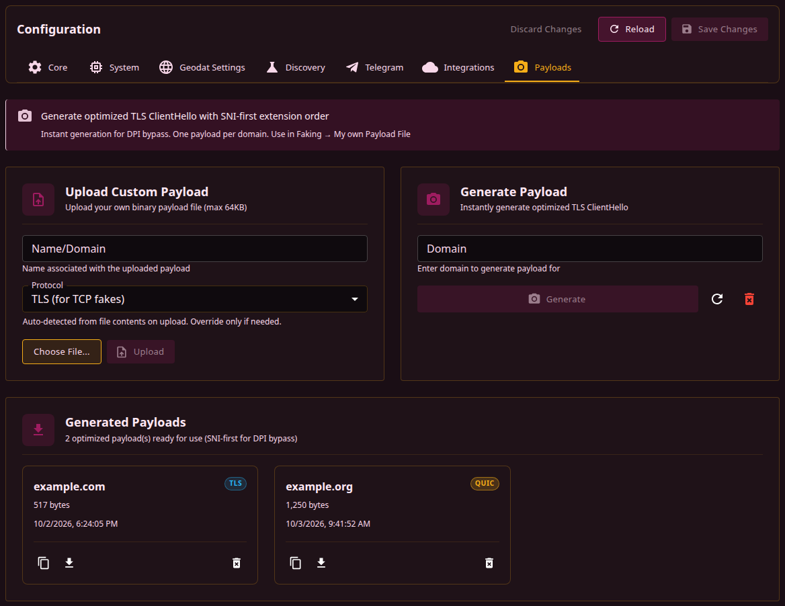Click the Enter domain to generate hint
The image size is (785, 606).
(x=489, y=269)
